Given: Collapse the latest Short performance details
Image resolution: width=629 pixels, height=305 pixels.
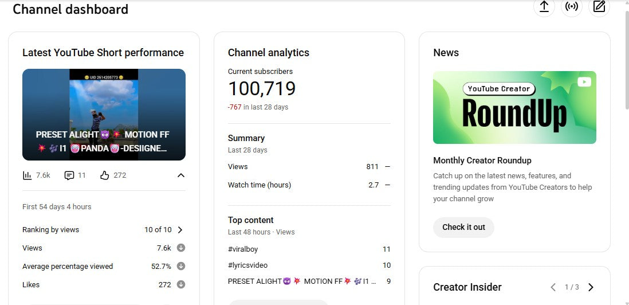Looking at the screenshot, I should 181,175.
